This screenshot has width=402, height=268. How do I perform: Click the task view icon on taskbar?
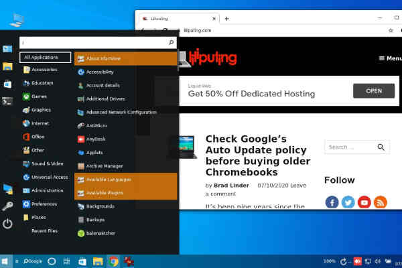(66, 261)
